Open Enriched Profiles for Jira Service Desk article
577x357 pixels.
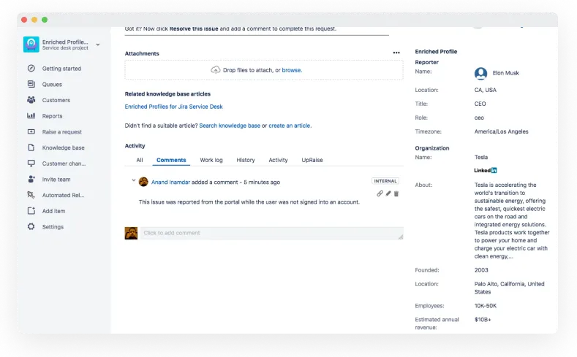click(173, 107)
